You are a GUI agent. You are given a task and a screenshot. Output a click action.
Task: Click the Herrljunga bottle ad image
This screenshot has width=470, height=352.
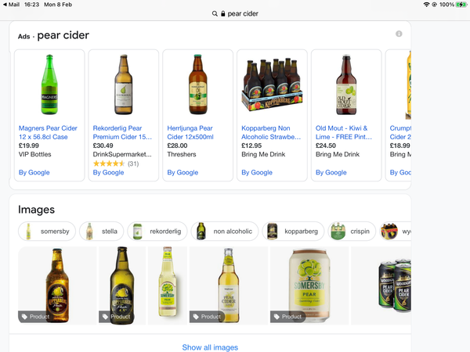pos(198,84)
